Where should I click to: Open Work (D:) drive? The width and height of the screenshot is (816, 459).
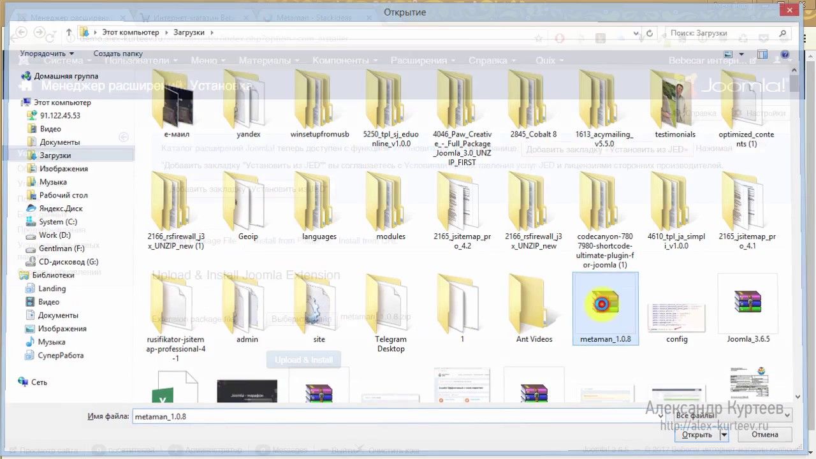click(x=48, y=235)
